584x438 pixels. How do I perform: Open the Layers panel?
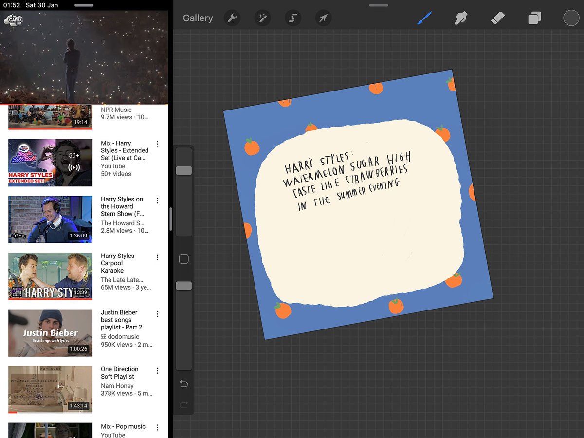point(534,18)
